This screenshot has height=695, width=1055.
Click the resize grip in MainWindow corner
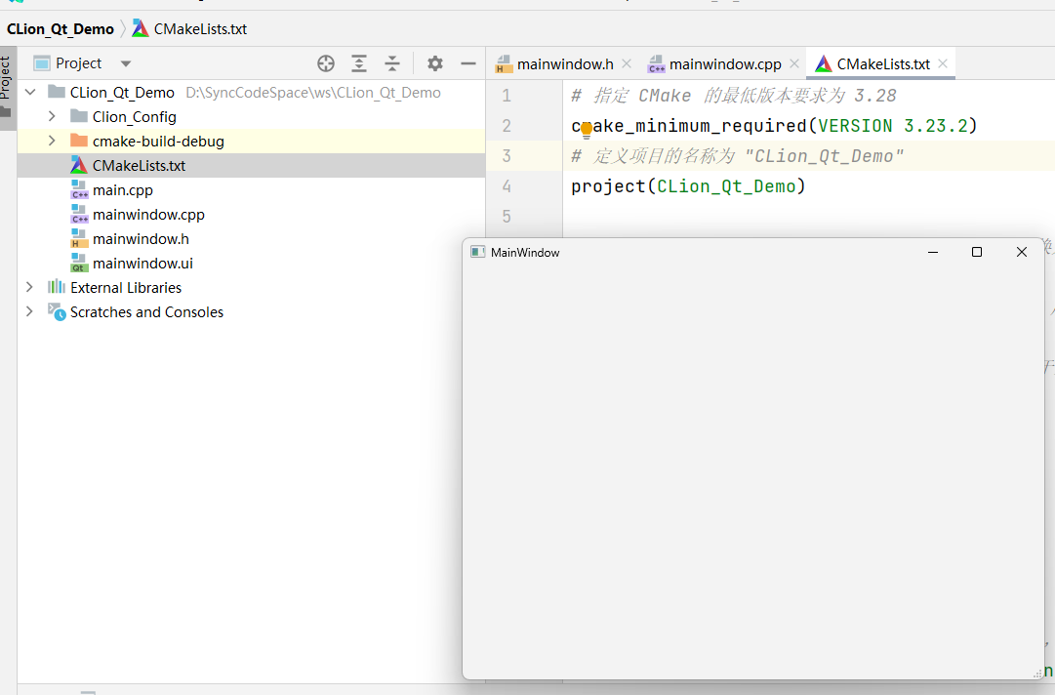point(1037,673)
